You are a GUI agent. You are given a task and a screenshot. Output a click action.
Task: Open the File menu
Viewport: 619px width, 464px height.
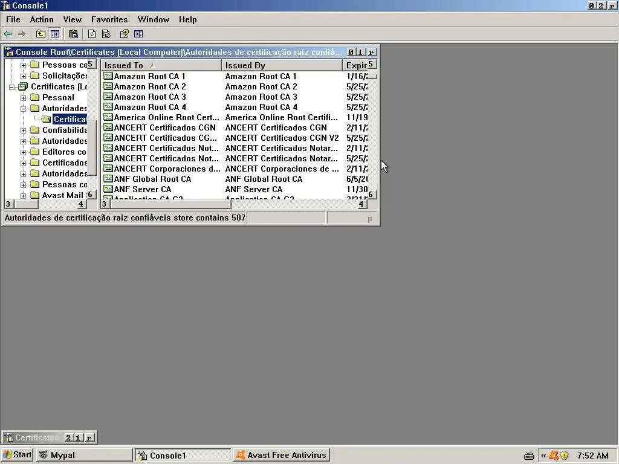click(x=13, y=19)
